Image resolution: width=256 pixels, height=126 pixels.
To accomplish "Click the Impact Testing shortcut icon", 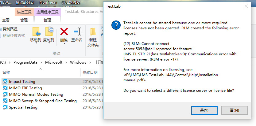I will coord(5,82).
